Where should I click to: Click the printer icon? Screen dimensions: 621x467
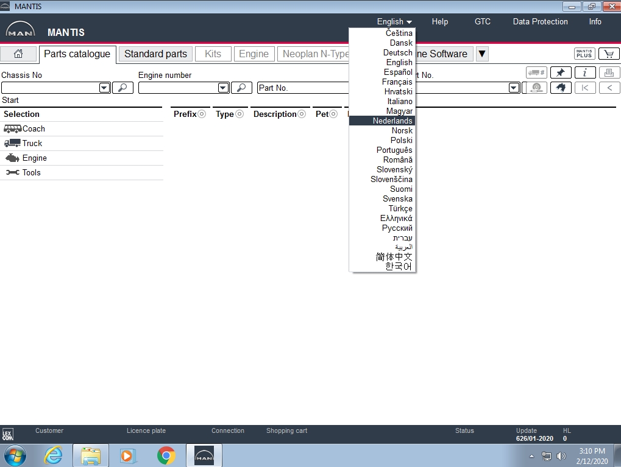pos(609,72)
